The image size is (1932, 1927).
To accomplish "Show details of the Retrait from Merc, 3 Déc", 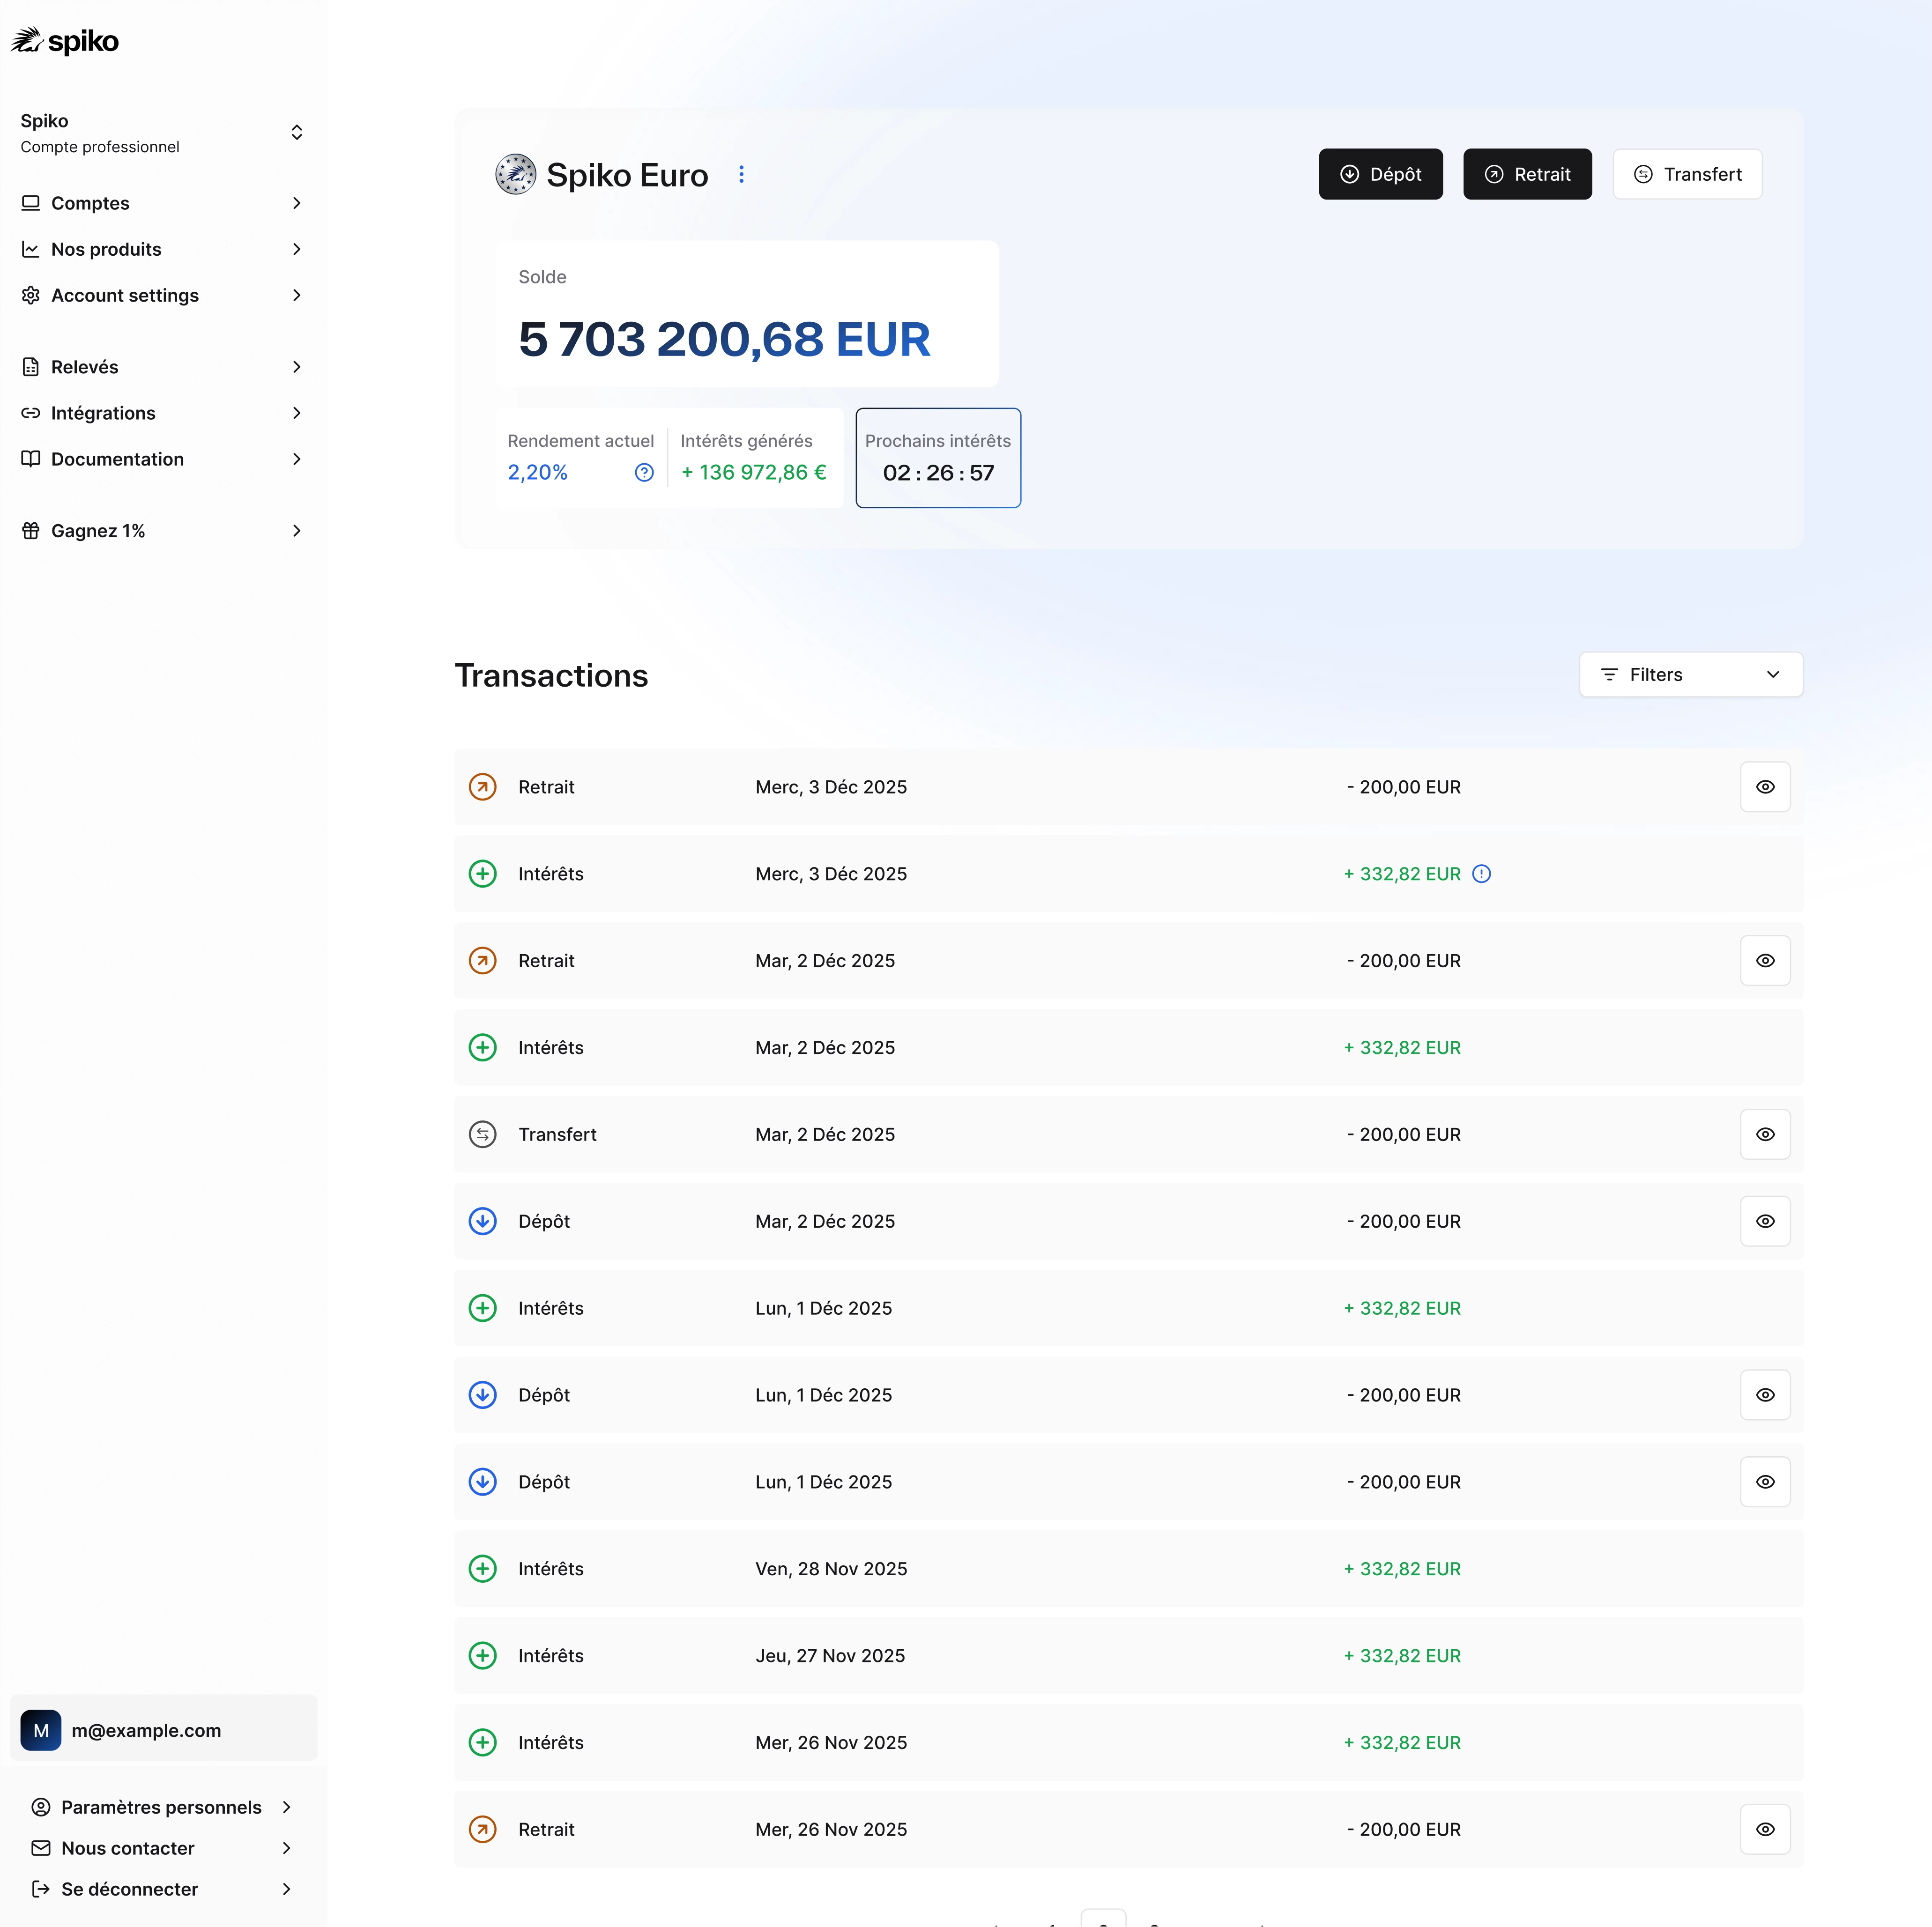I will tap(1765, 786).
